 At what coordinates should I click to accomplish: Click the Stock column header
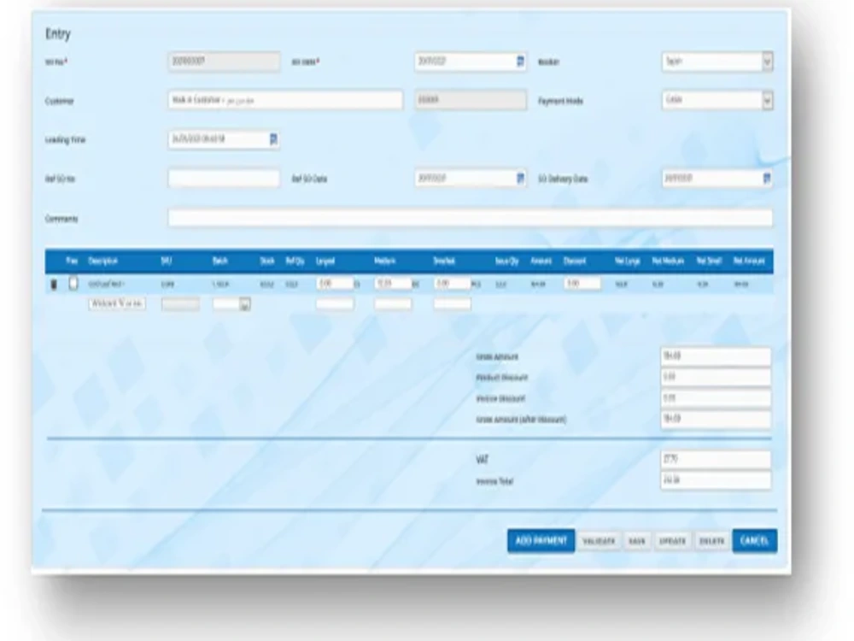point(267,261)
